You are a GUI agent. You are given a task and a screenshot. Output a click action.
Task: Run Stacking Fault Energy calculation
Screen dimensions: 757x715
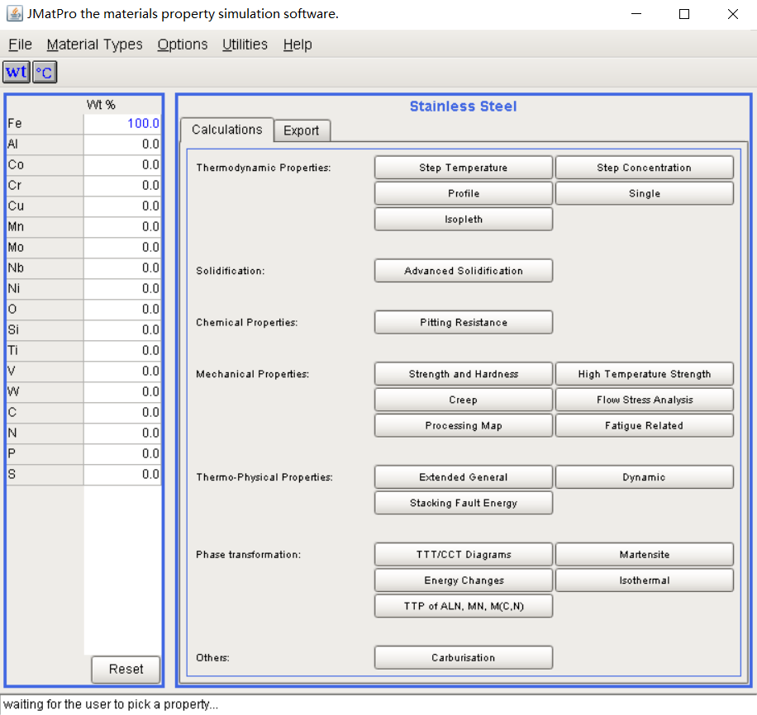[x=464, y=503]
